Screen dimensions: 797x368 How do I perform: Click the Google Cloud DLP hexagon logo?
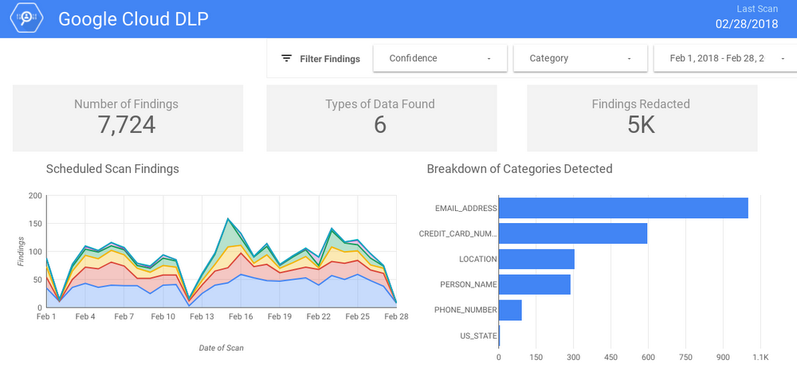pyautogui.click(x=26, y=18)
